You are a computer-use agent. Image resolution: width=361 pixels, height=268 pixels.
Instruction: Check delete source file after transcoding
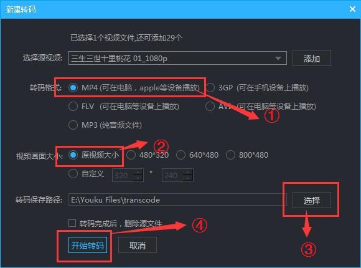click(72, 223)
